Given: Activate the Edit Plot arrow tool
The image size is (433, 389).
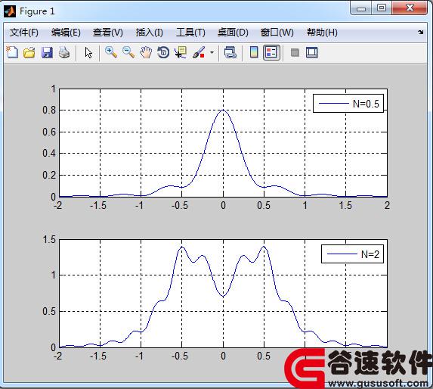Looking at the screenshot, I should [x=88, y=52].
